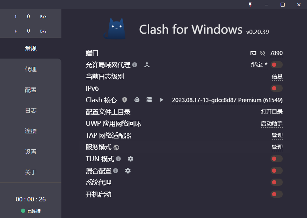Screen dimensions: 307x218
Task: Click the network interfaces icon by 允许局域网代理
Action: click(x=147, y=65)
